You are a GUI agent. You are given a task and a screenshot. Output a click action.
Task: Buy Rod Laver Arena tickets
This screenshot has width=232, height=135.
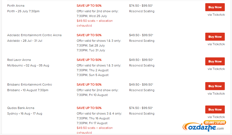coord(215,61)
